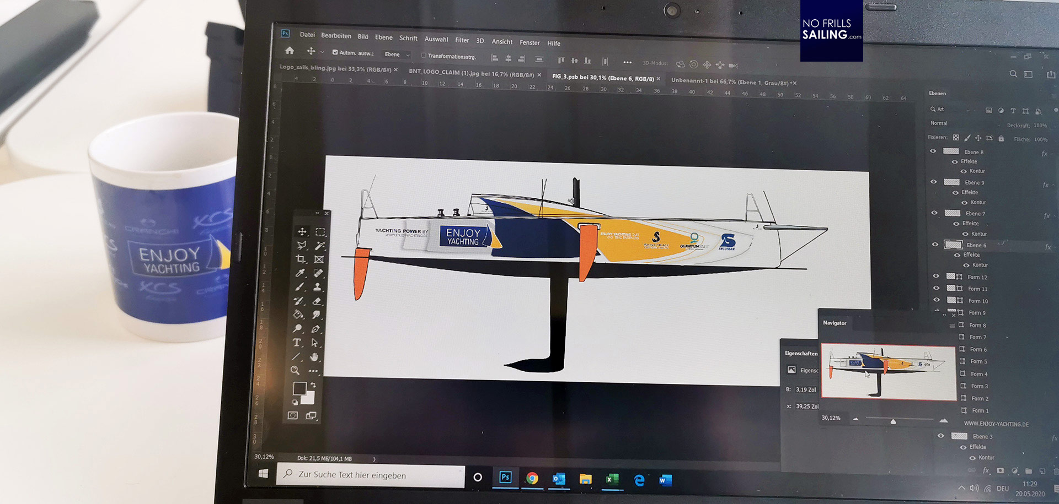Open the Bearbeiten menu

(336, 36)
